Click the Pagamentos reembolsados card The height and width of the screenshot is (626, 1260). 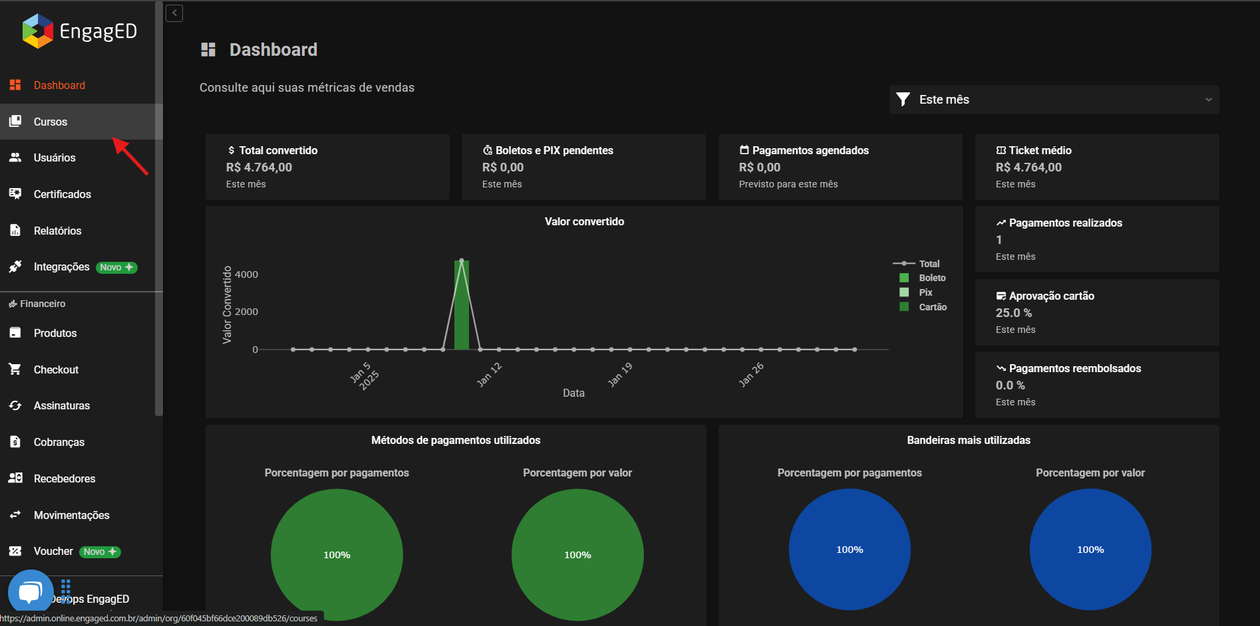(x=1097, y=385)
